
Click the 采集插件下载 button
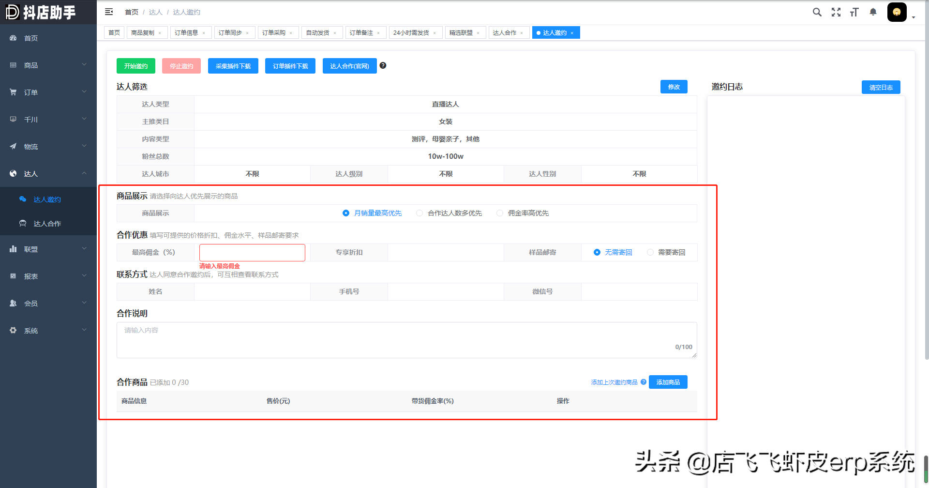(233, 66)
